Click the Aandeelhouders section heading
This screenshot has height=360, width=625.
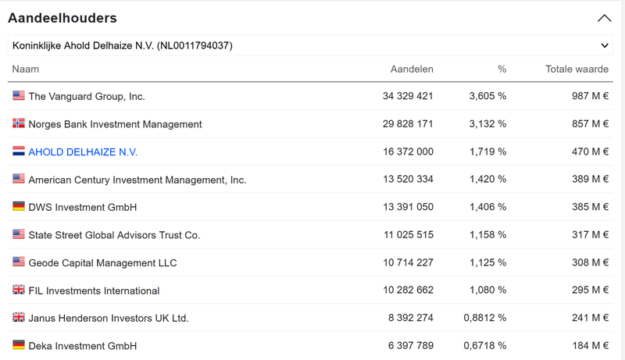pos(62,18)
